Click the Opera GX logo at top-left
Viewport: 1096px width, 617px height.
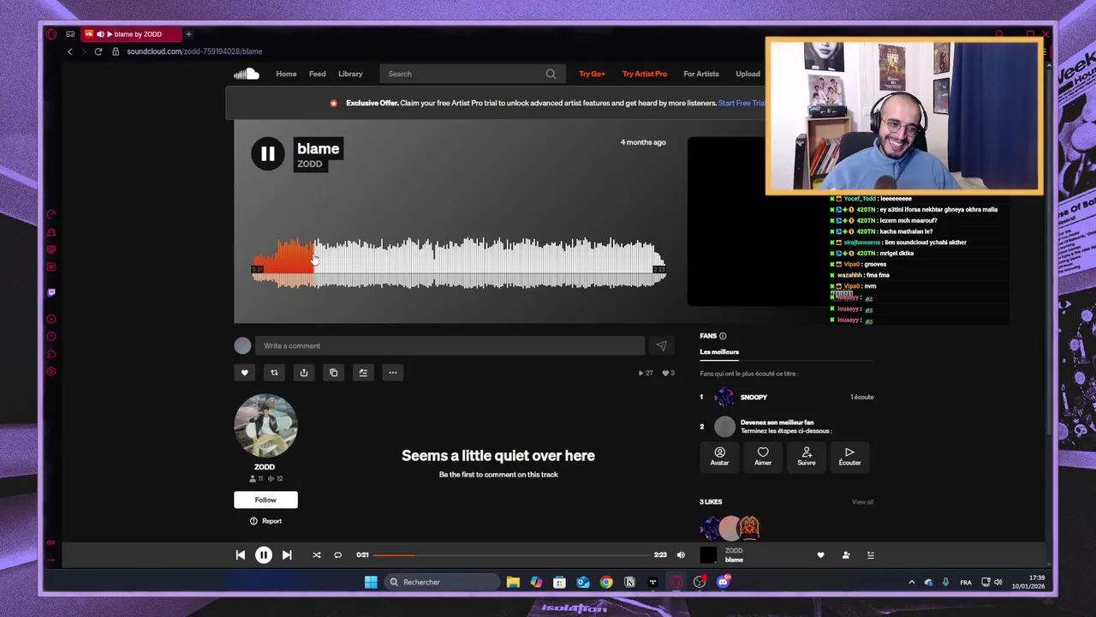[x=51, y=34]
